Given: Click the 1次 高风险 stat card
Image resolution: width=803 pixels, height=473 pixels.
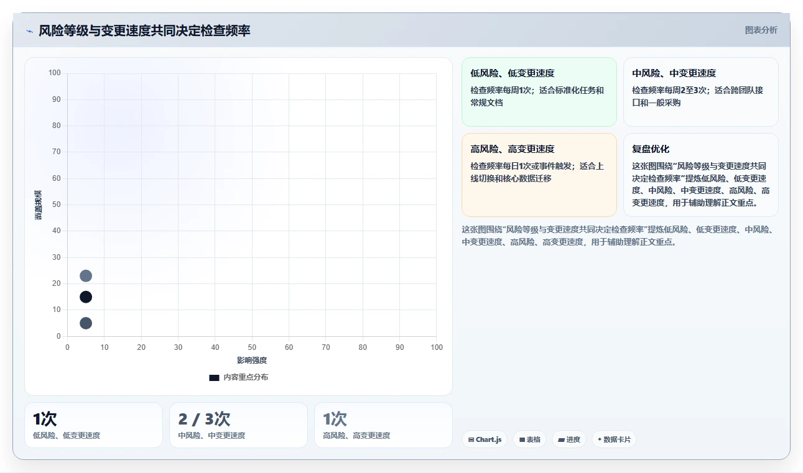Looking at the screenshot, I should click(x=383, y=425).
